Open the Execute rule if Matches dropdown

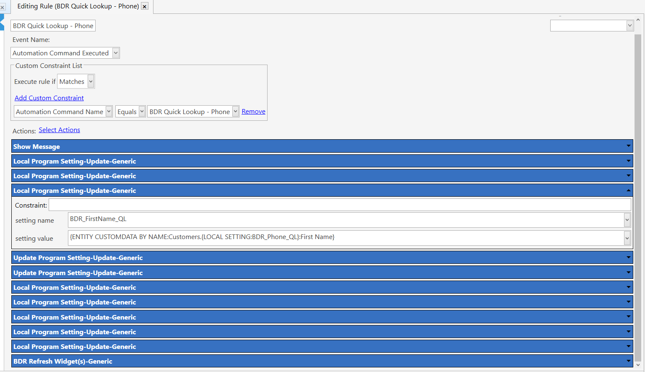click(x=89, y=81)
